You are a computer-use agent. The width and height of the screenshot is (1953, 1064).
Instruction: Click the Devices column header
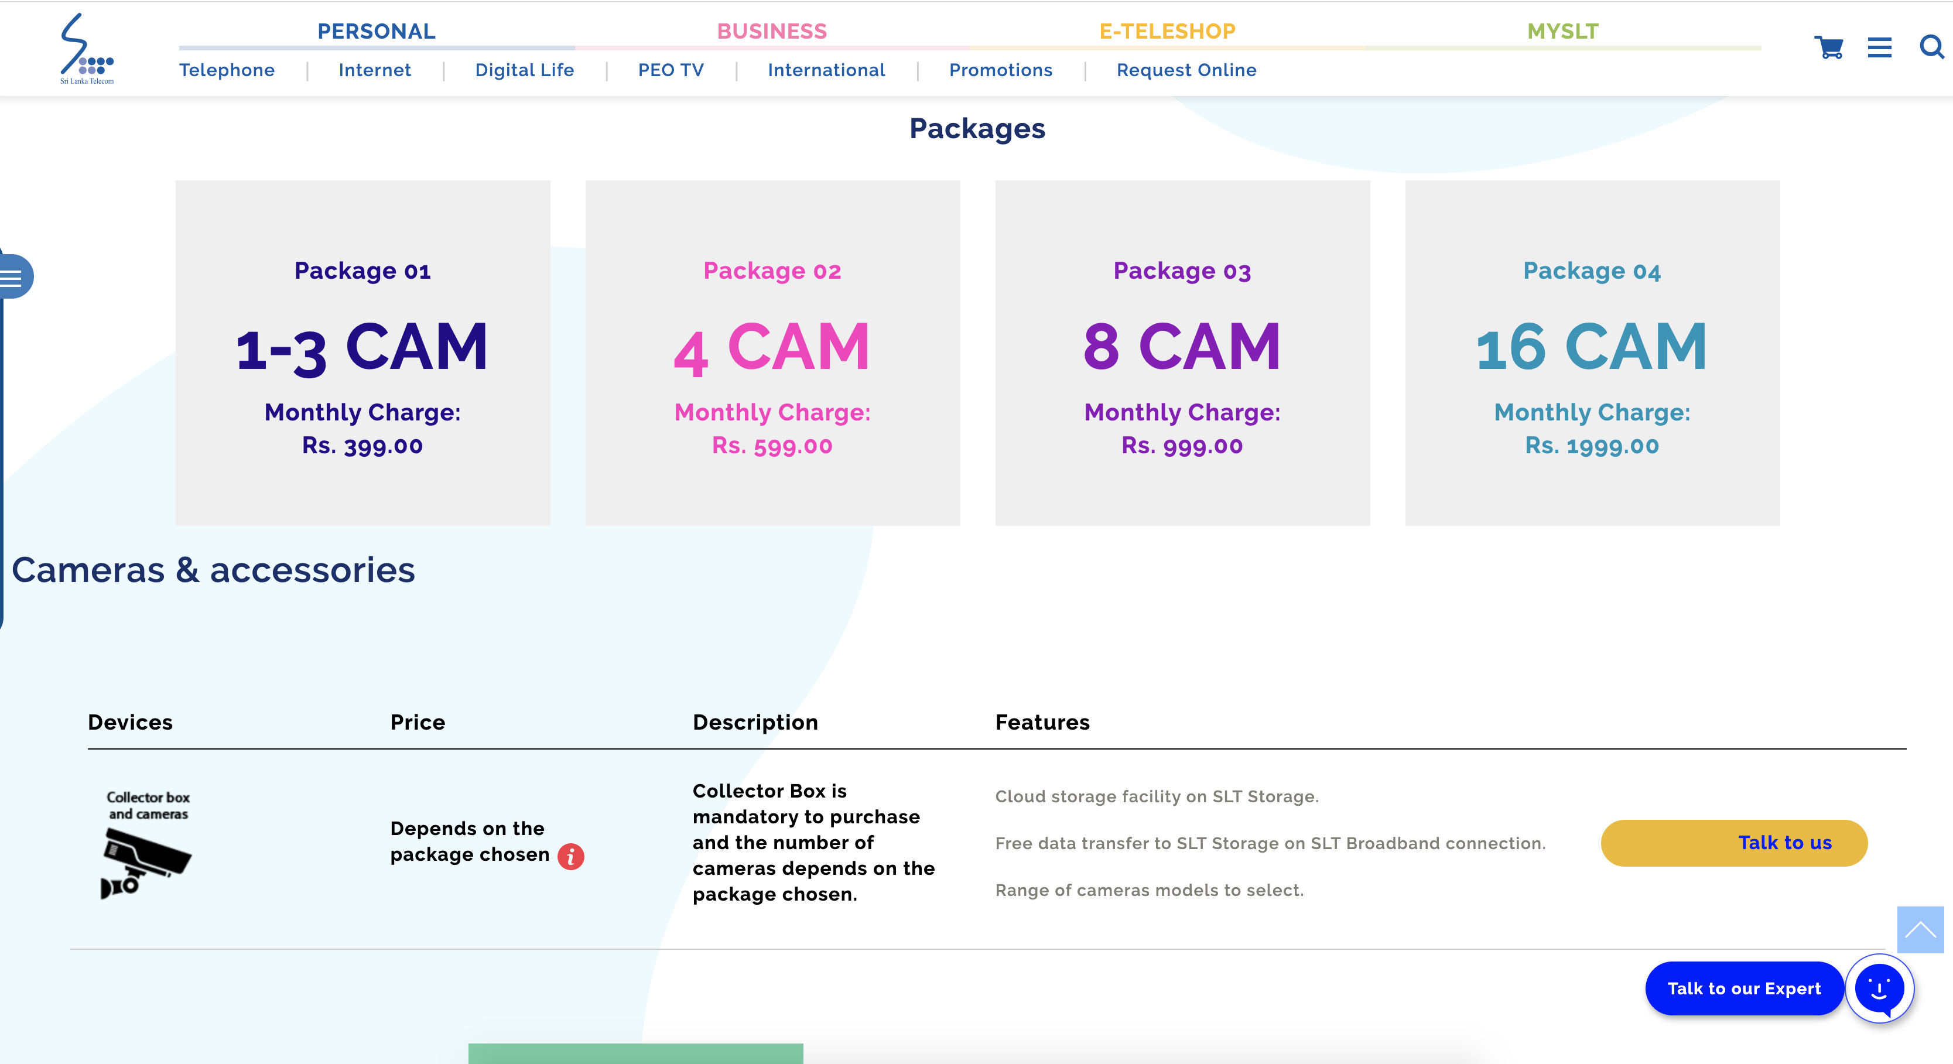[131, 722]
